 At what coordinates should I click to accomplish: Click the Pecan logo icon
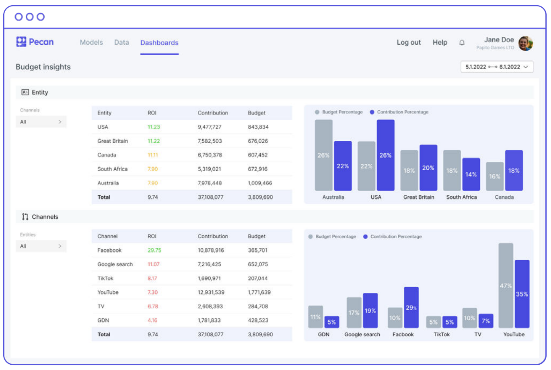tap(21, 42)
